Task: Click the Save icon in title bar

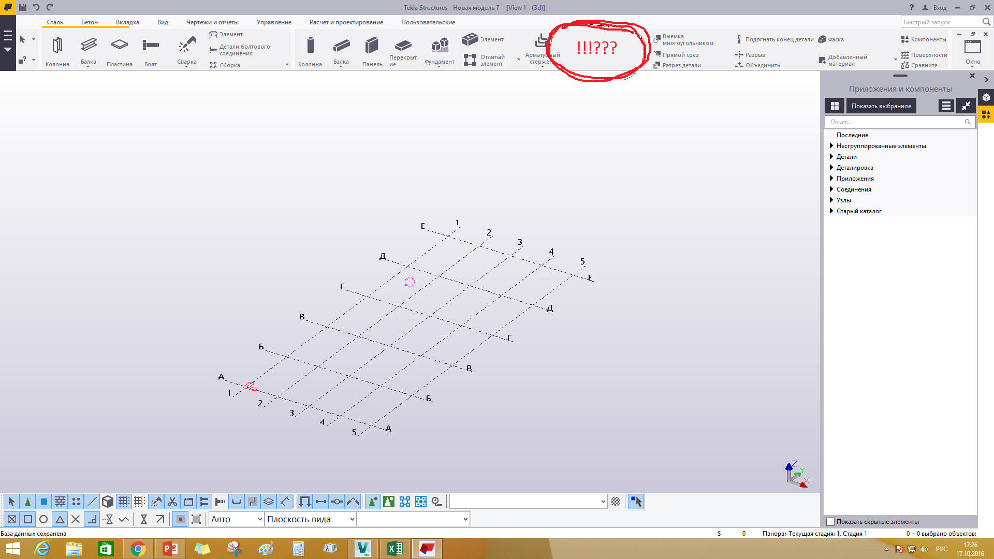Action: coord(23,7)
